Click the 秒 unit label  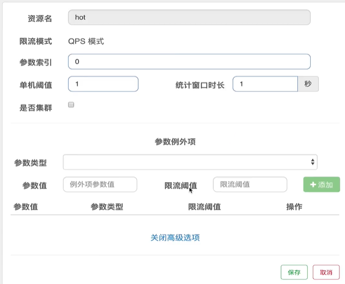(308, 84)
